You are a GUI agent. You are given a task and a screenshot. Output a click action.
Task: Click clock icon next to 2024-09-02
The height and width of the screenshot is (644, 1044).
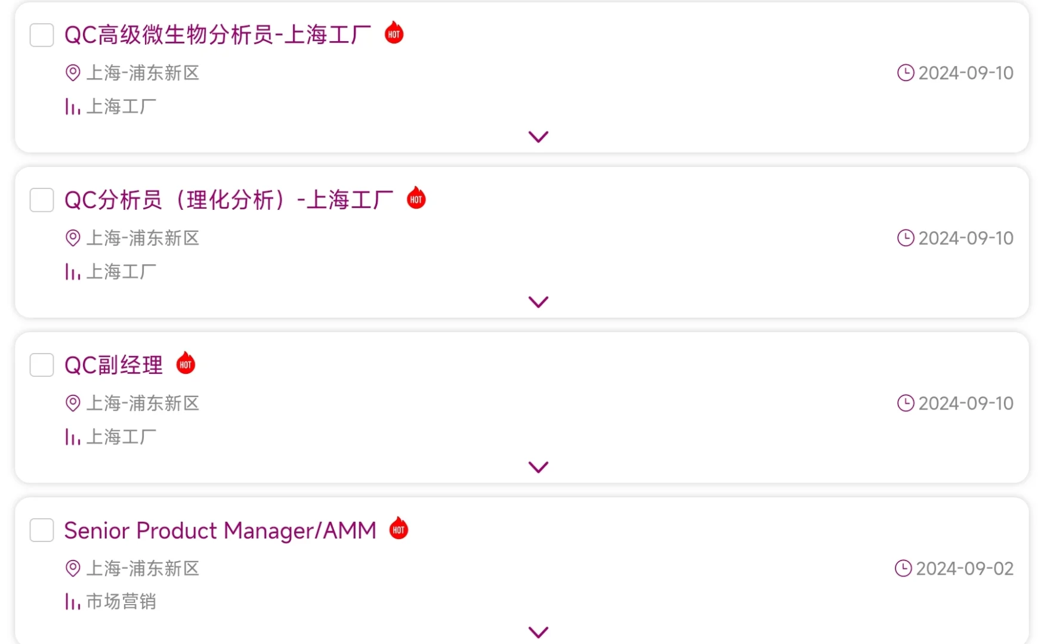pyautogui.click(x=903, y=568)
